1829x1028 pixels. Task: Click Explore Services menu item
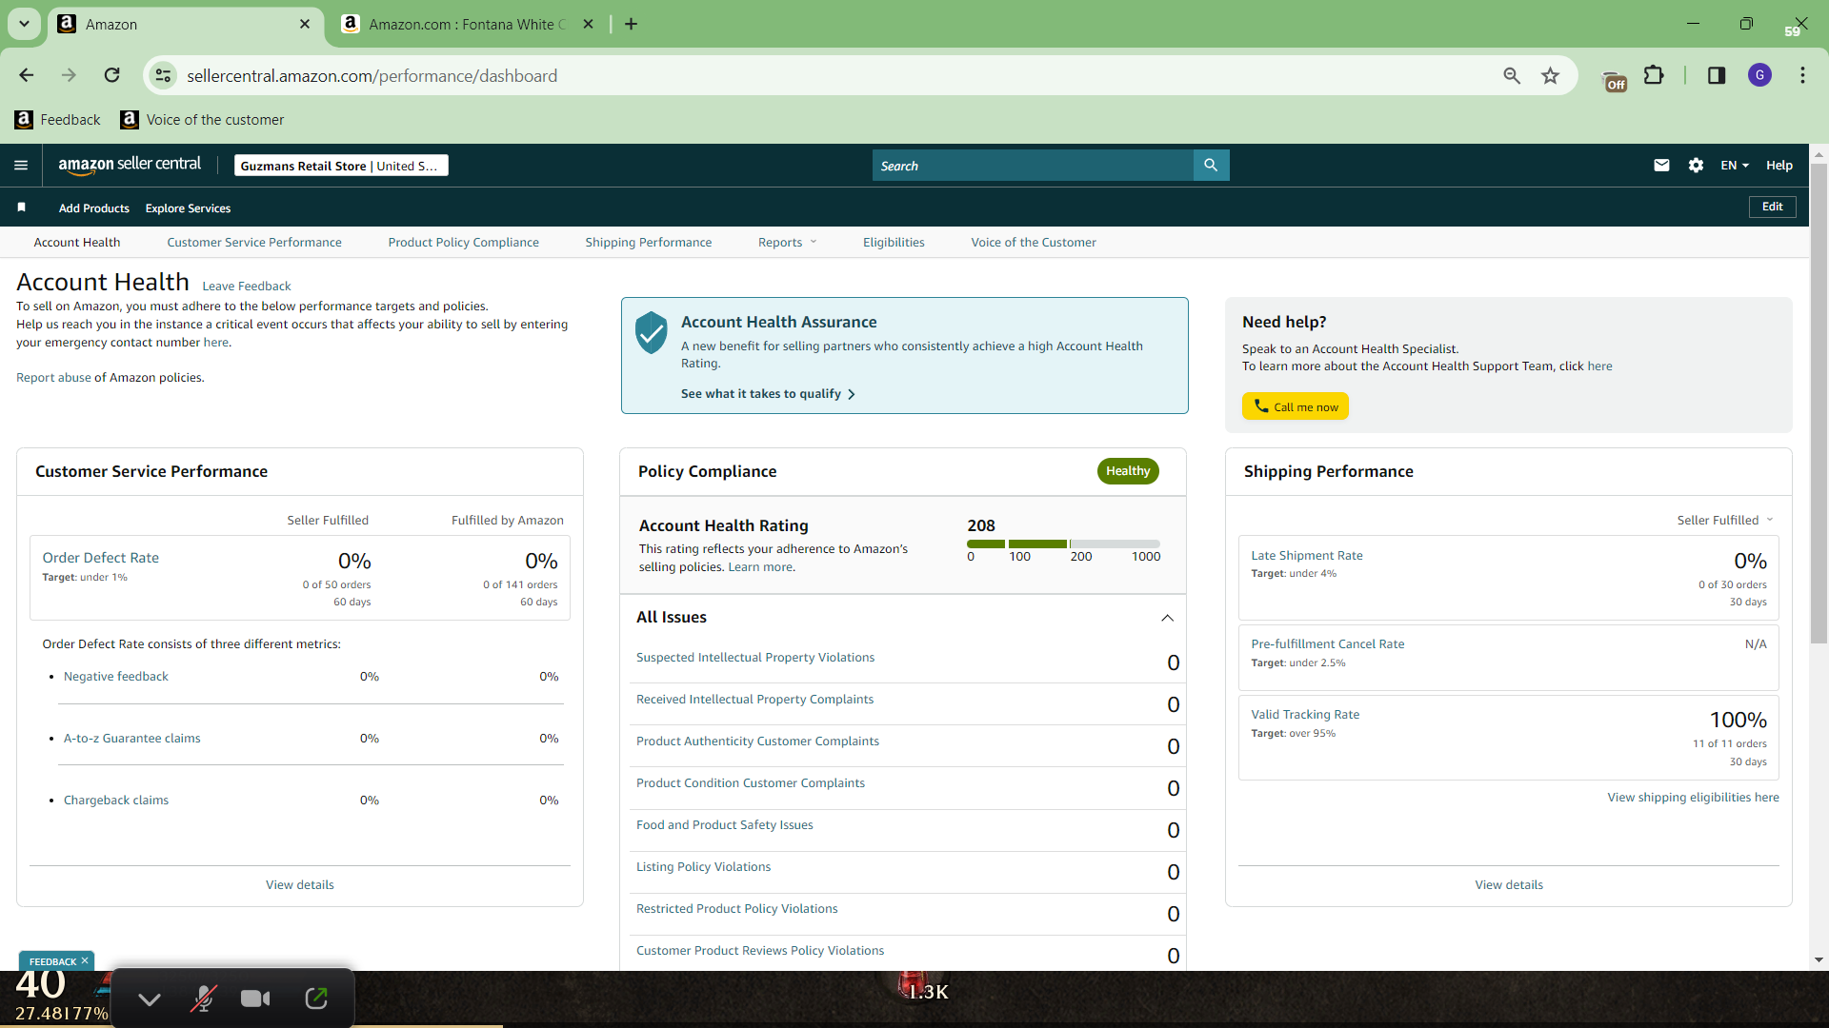188,208
